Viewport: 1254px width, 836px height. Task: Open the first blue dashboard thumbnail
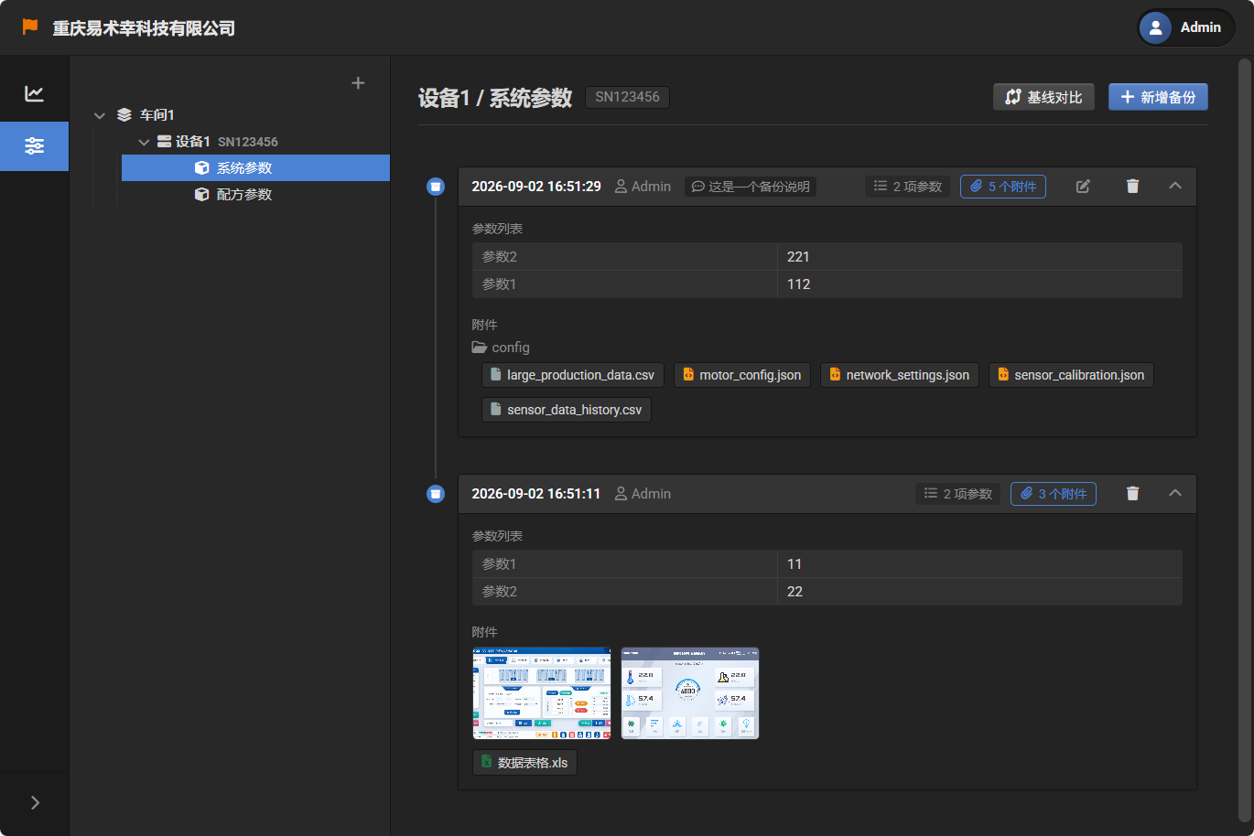pos(542,693)
